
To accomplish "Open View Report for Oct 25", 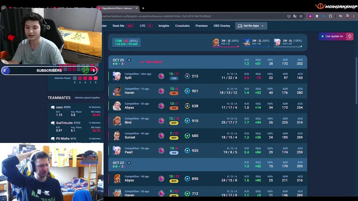I will pyautogui.click(x=151, y=62).
